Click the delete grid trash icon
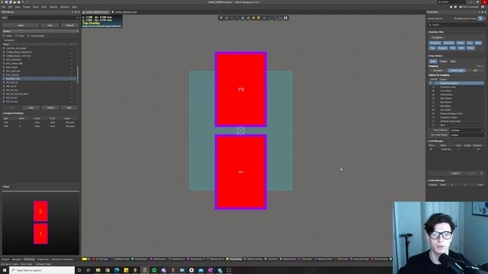 [x=481, y=174]
